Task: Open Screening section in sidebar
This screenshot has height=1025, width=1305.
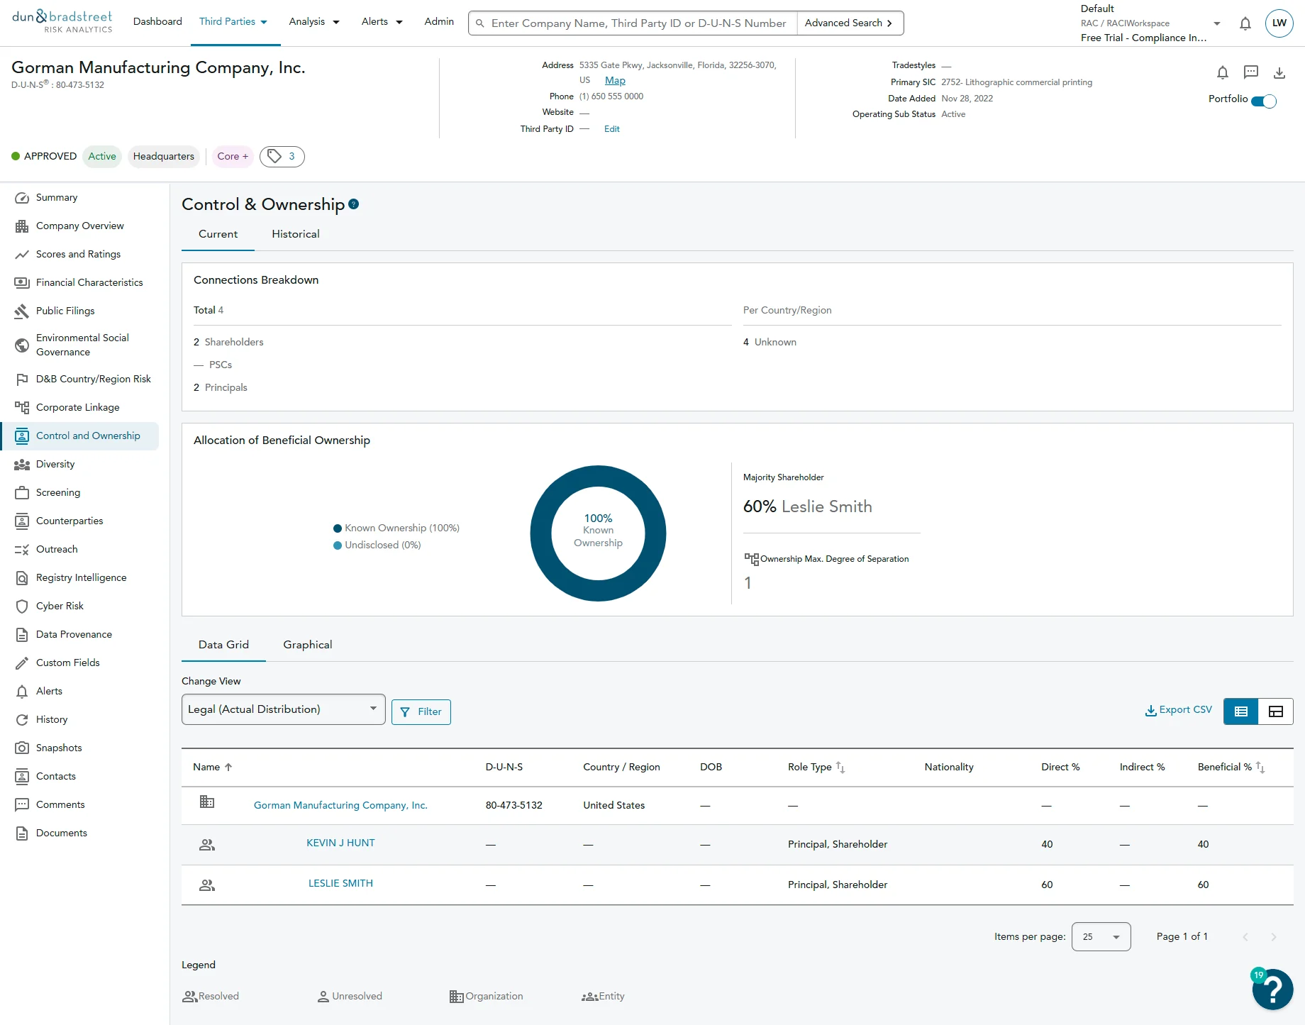Action: [58, 492]
